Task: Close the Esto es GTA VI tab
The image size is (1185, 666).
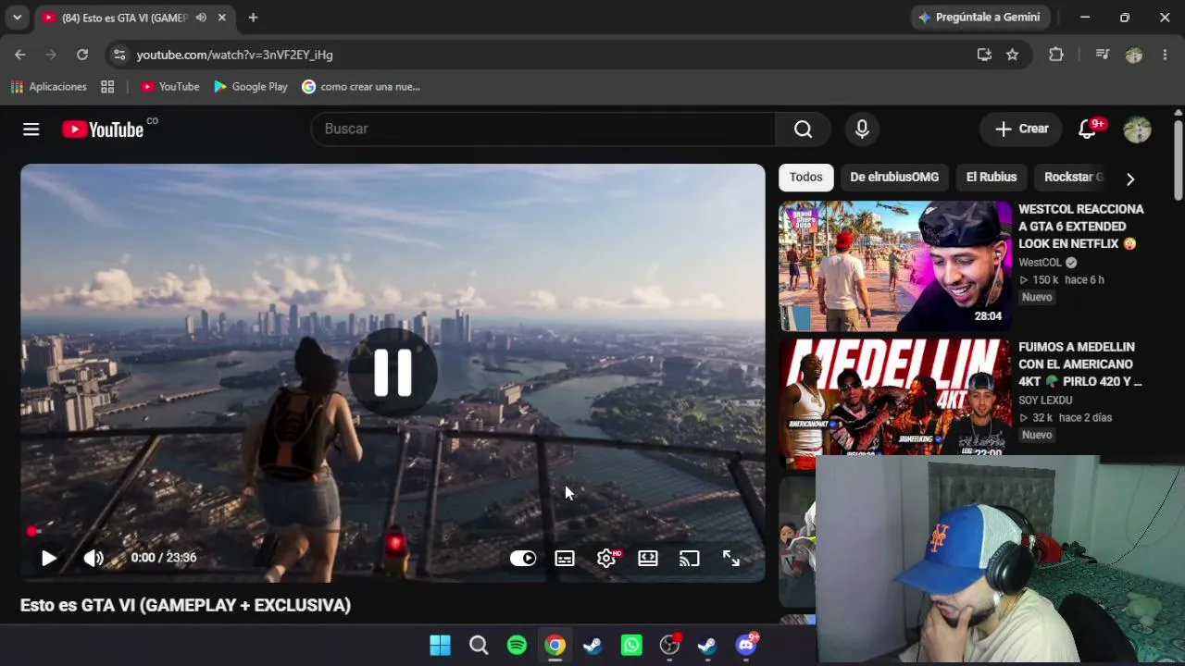Action: click(222, 18)
